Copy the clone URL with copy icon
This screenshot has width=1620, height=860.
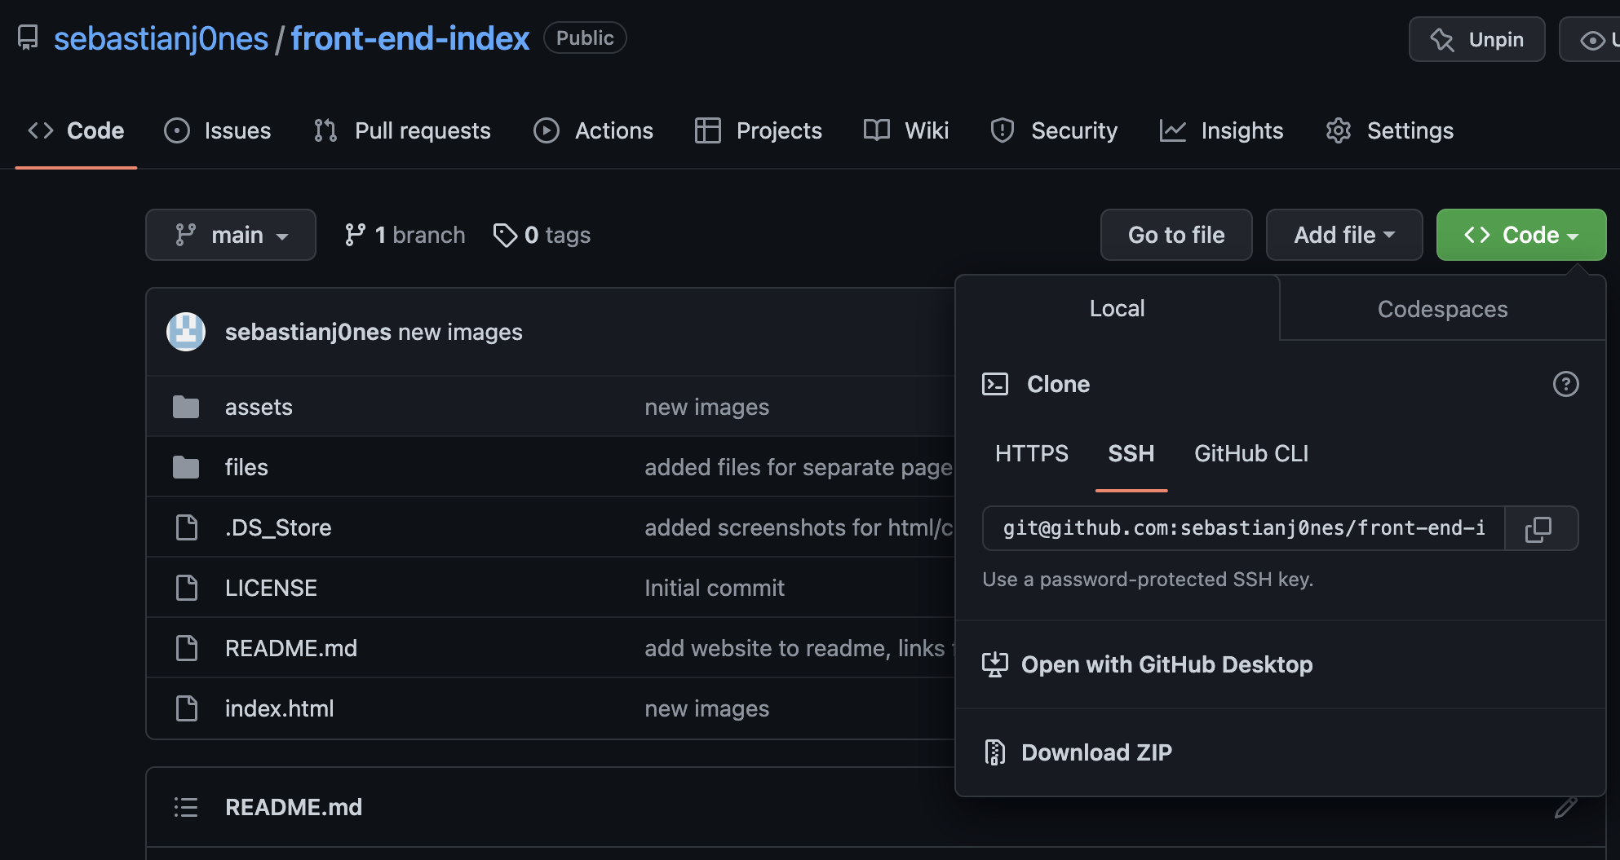tap(1541, 528)
